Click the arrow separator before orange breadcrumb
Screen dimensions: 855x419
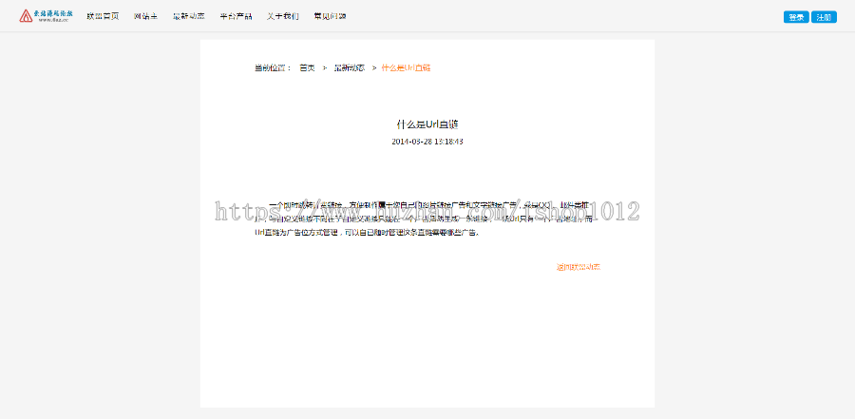tap(374, 68)
